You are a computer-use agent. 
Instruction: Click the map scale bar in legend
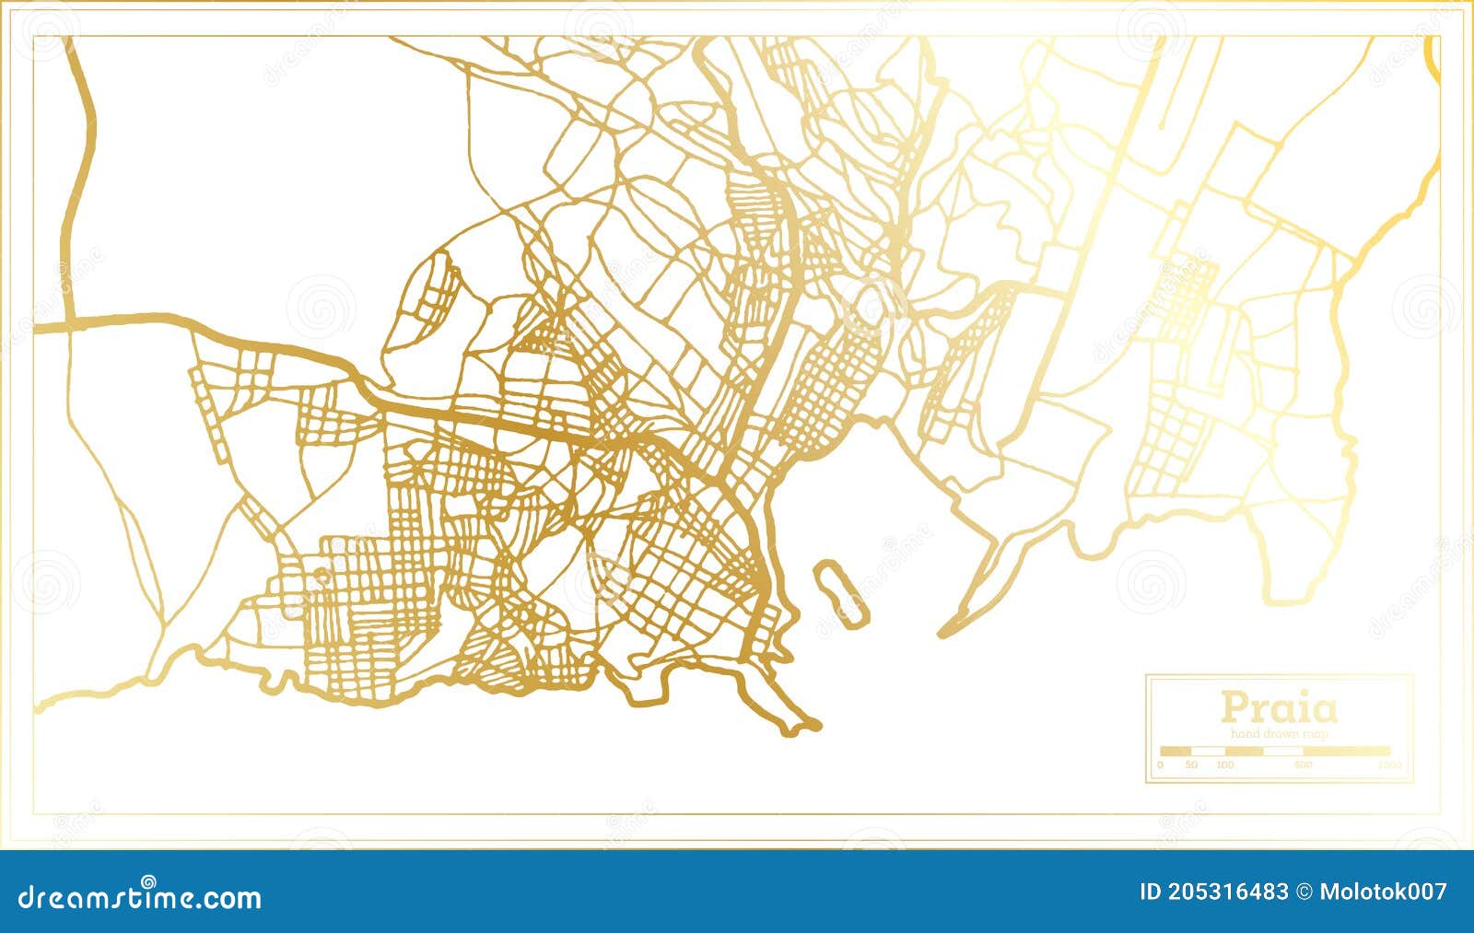1275,752
